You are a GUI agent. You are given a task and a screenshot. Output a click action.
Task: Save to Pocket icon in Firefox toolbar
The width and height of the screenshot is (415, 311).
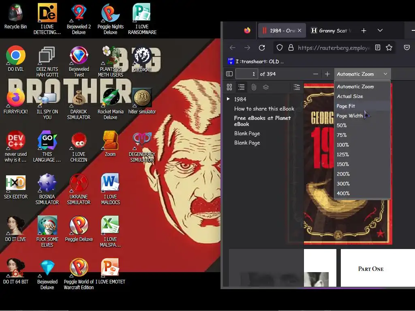[407, 48]
